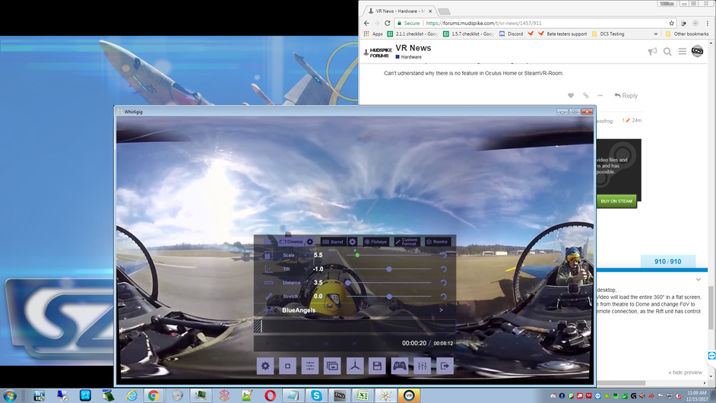The image size is (716, 403).
Task: Open the forum search magnifier icon
Action: tap(667, 52)
